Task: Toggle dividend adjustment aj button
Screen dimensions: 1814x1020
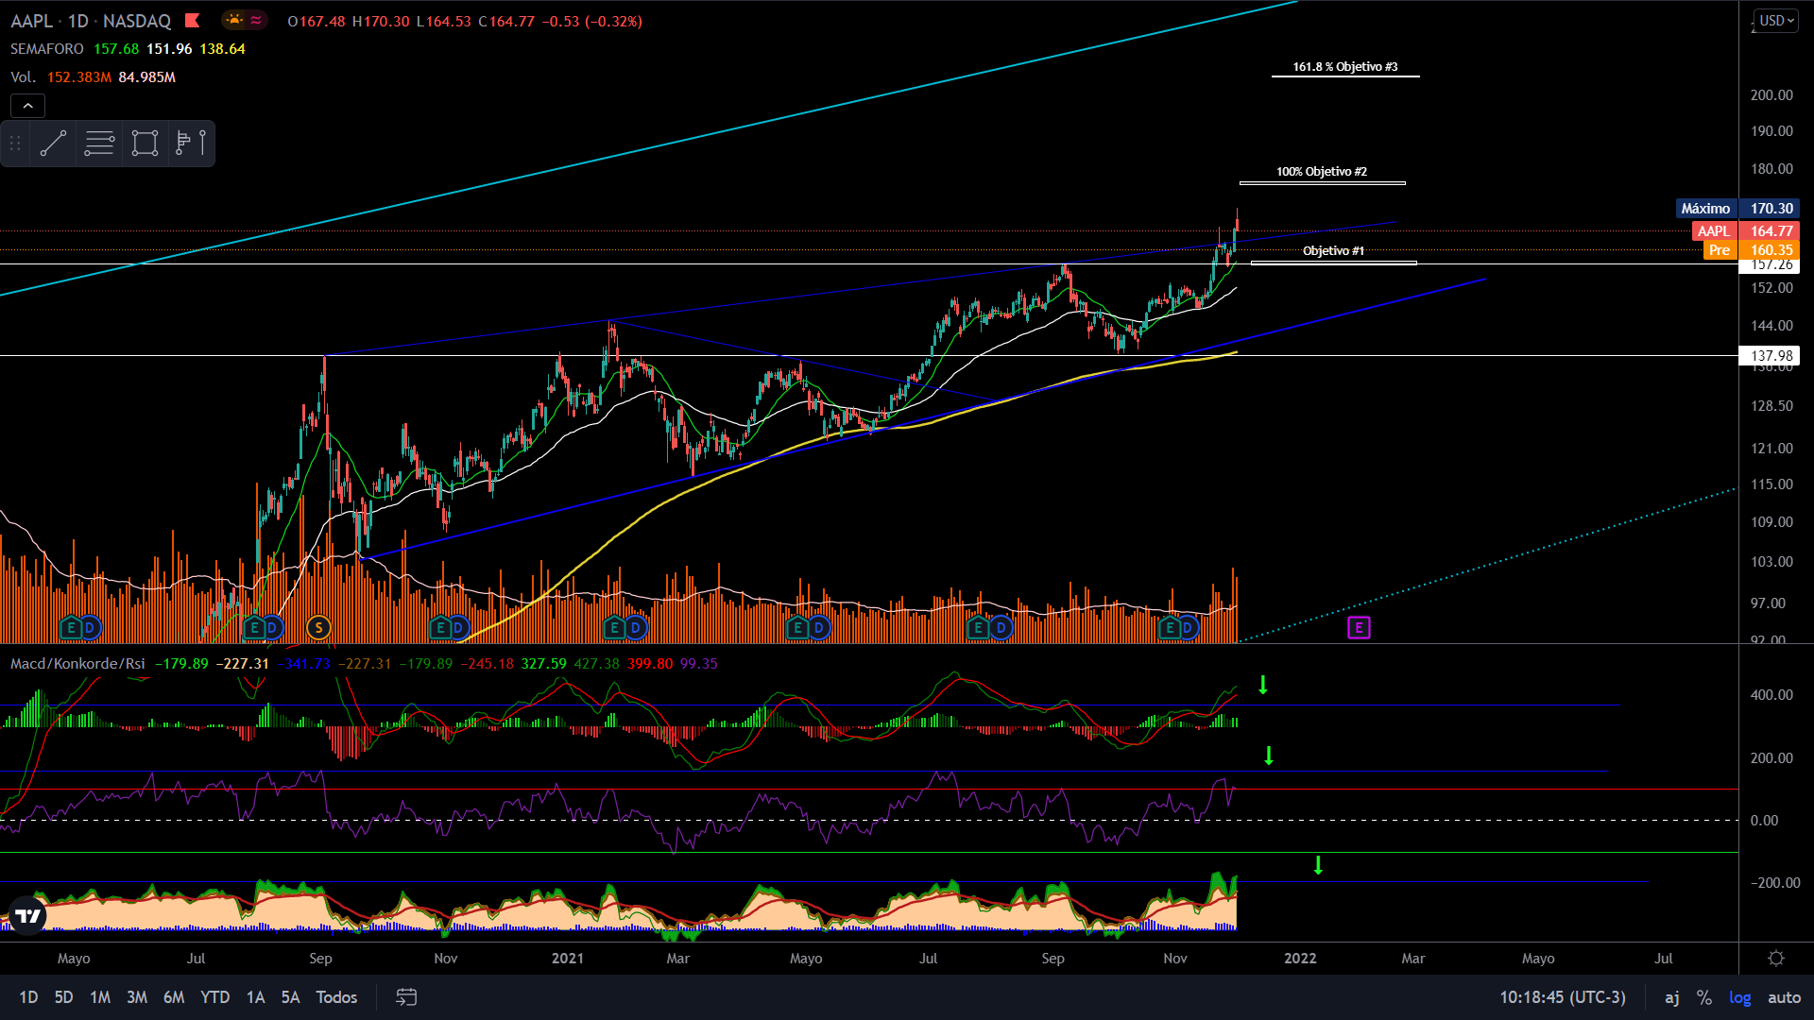Action: tap(1671, 997)
